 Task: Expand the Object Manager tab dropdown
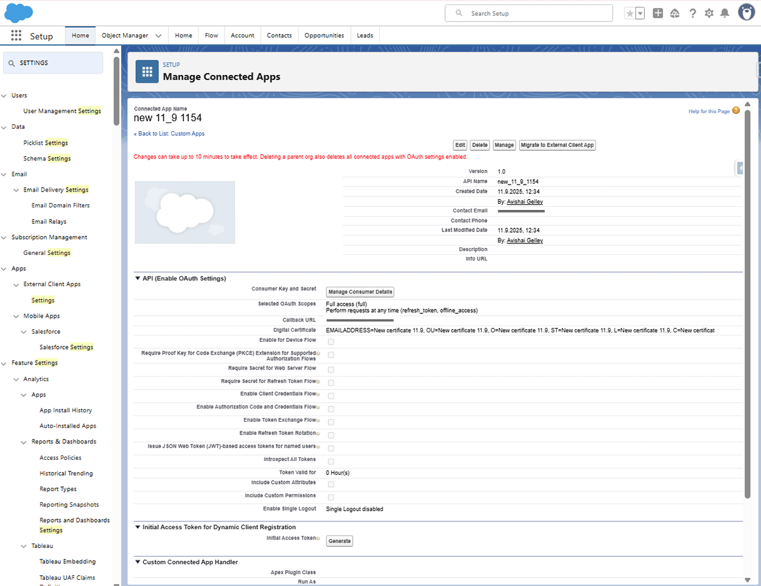point(158,36)
